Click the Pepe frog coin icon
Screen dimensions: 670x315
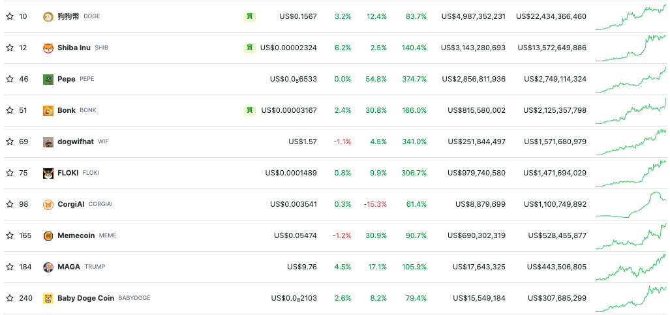click(x=48, y=79)
